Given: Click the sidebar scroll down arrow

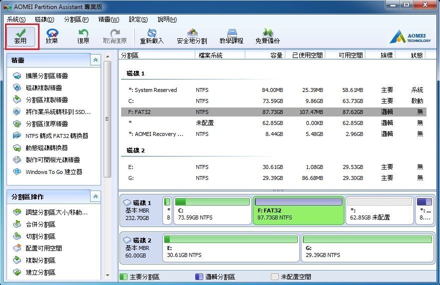Looking at the screenshot, I should (x=108, y=276).
